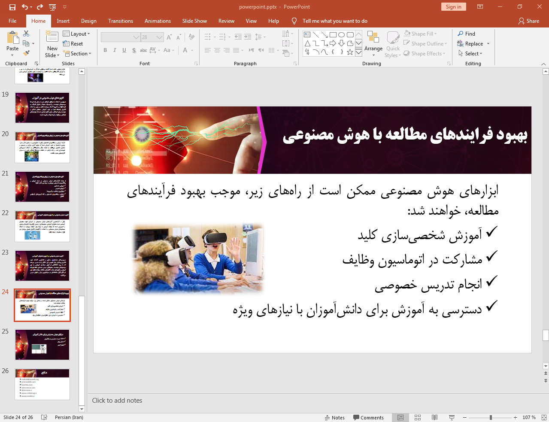Toggle text Shadow
549x422 pixels.
point(134,50)
